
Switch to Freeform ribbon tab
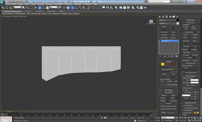[x=28, y=11]
